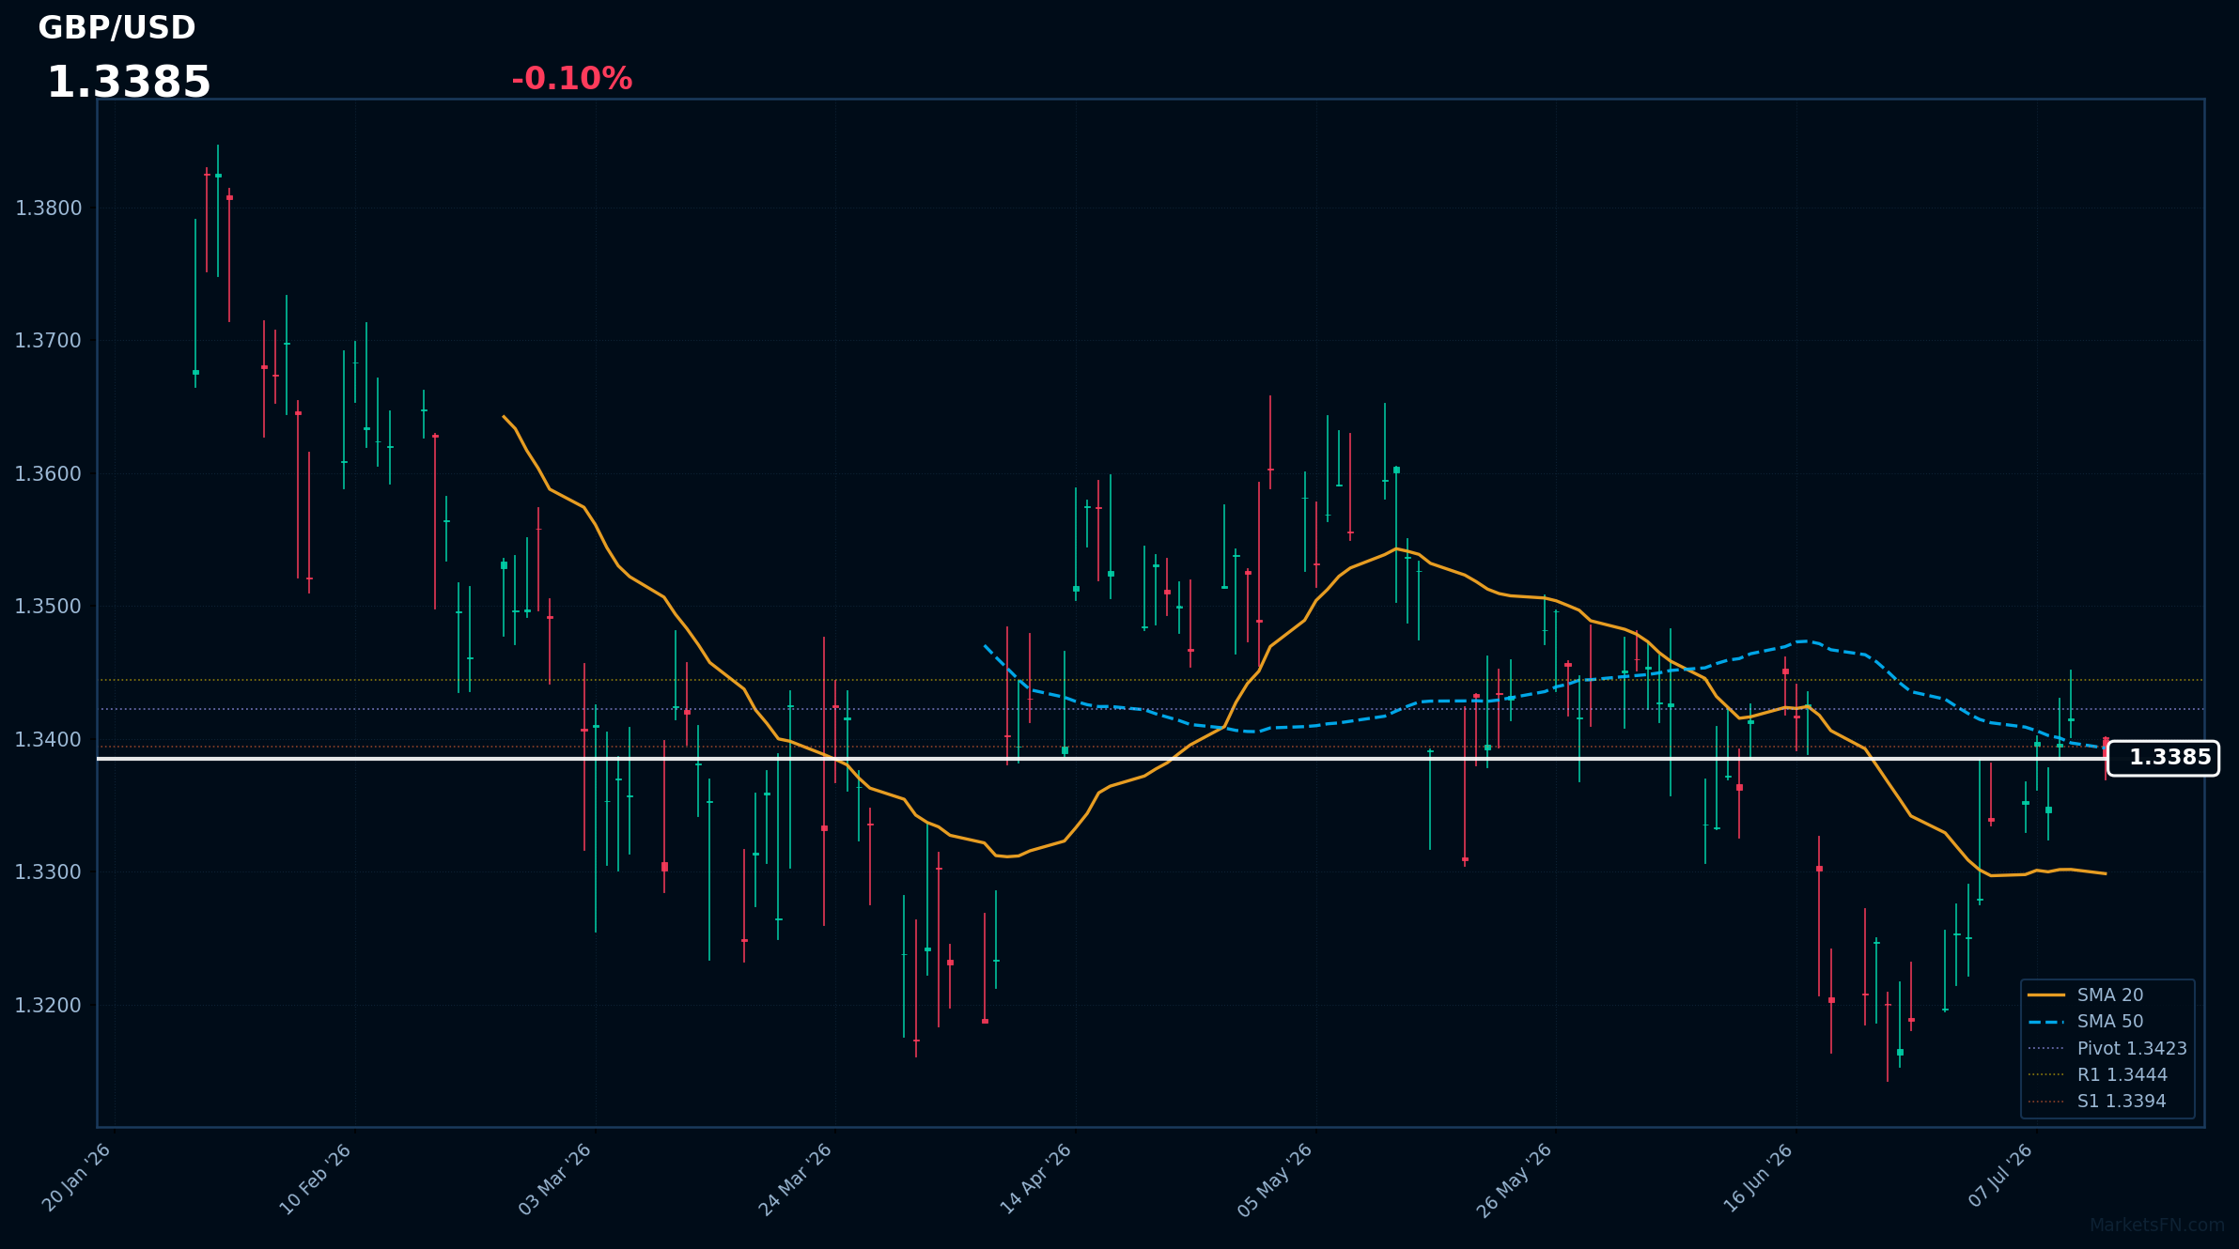This screenshot has width=2239, height=1249.
Task: Click the 20 Jan '26 date label
Action: click(77, 1179)
